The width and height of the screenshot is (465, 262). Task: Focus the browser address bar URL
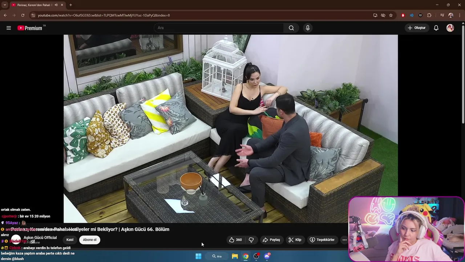tap(104, 15)
